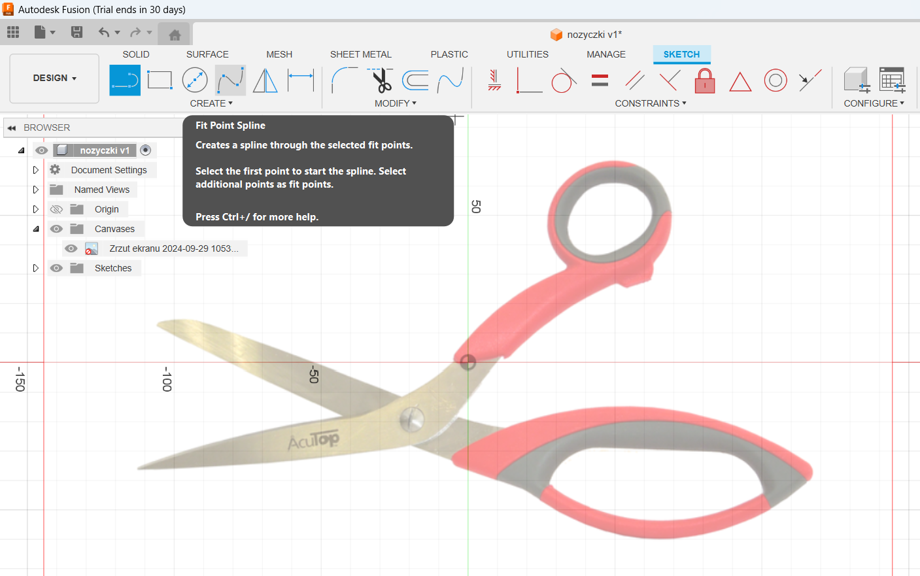
Task: Save the document with the floppy icon
Action: [77, 32]
